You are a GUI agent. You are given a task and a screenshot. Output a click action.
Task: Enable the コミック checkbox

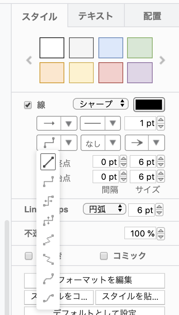(x=104, y=256)
